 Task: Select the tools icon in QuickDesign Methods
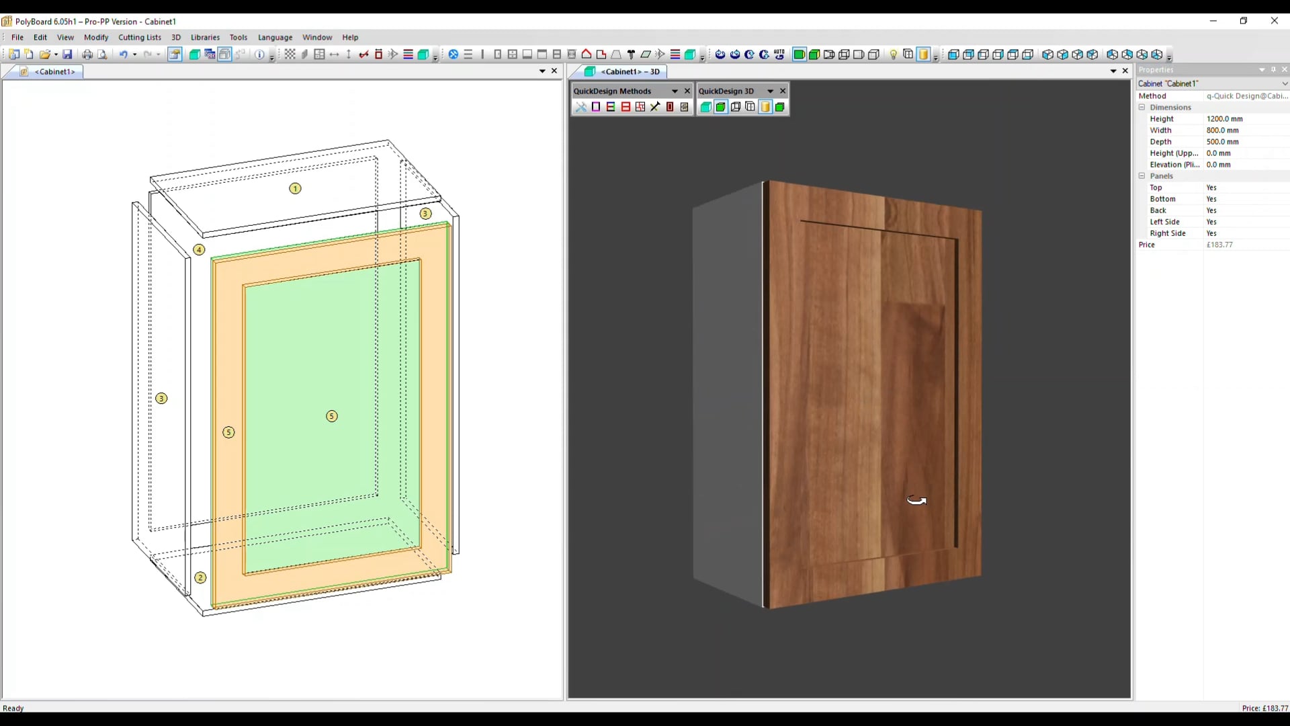(x=580, y=107)
